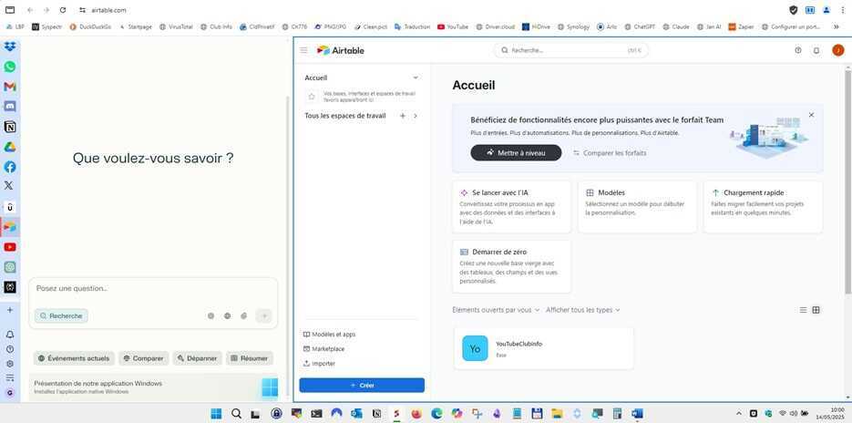The height and width of the screenshot is (423, 852).
Task: Open the YouTube bookmark in bookmarks bar
Action: point(453,26)
